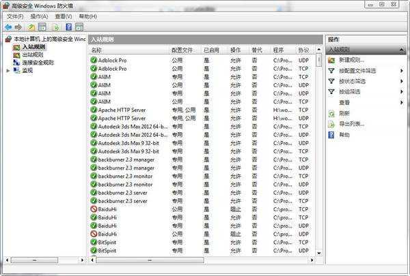
Task: Click the firewall icon in the title bar
Action: coord(5,5)
